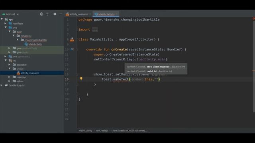The height and width of the screenshot is (143, 255).
Task: Select the text: CharSequence overload hint
Action: 159,67
